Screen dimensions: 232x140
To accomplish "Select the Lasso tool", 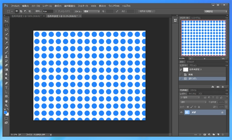I will [6, 30].
